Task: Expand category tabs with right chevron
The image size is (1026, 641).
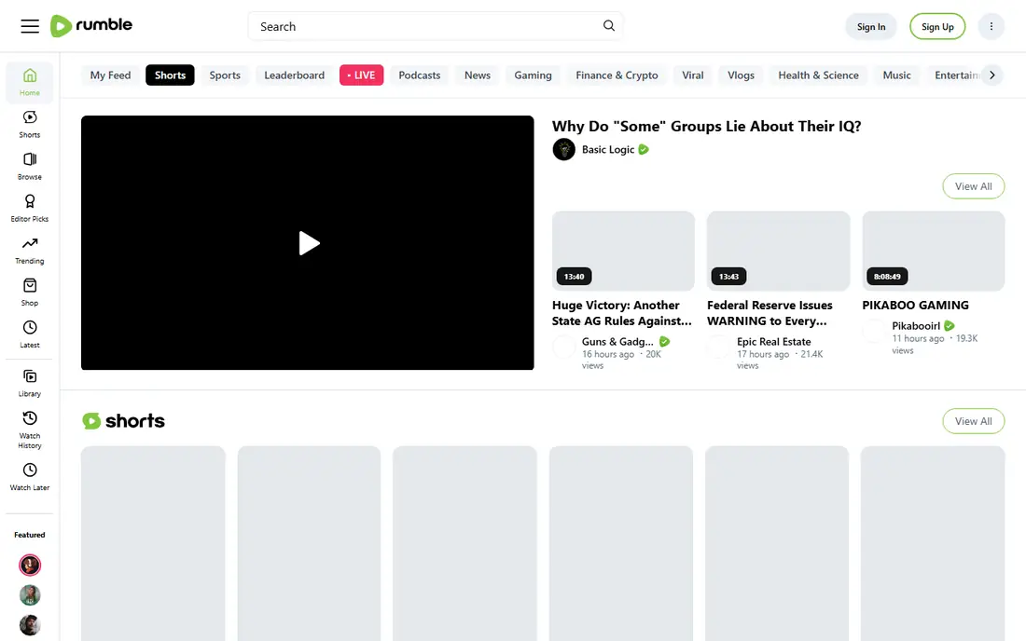Action: 992,75
